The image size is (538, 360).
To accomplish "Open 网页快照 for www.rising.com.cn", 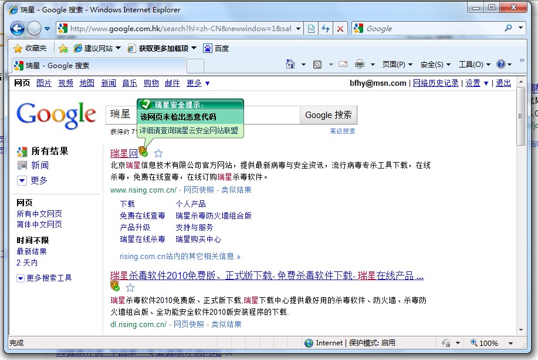I will 199,190.
